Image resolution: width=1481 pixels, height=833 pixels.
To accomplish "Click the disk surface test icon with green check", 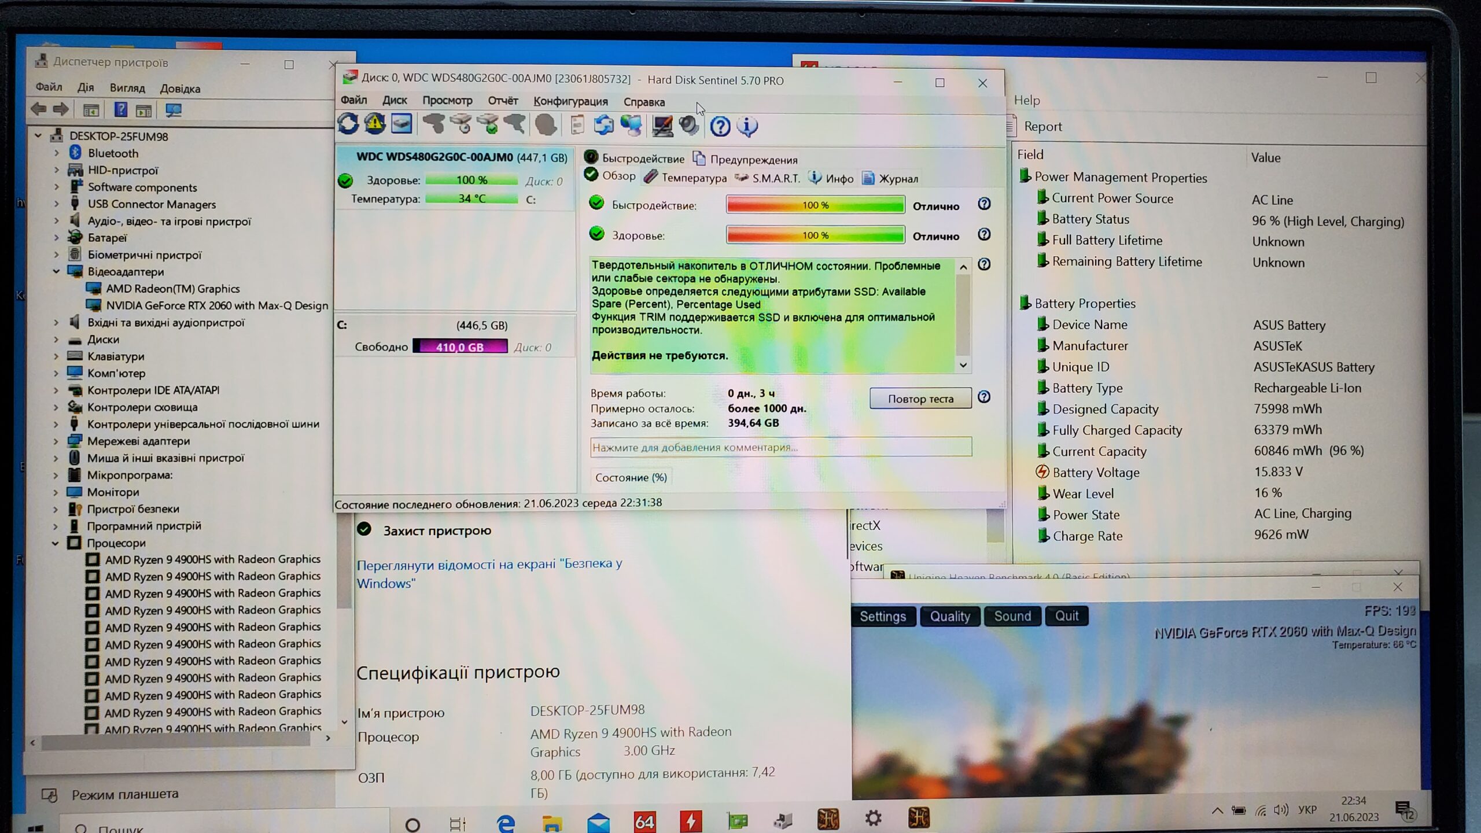I will click(489, 124).
